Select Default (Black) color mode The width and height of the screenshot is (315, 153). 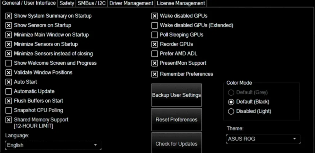point(231,102)
